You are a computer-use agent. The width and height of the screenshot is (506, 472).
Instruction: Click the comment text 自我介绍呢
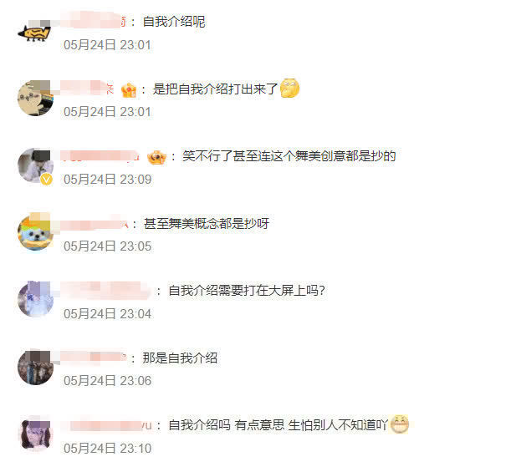[174, 22]
